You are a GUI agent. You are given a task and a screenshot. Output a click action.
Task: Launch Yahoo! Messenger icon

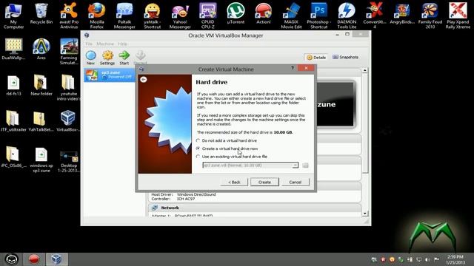point(180,15)
